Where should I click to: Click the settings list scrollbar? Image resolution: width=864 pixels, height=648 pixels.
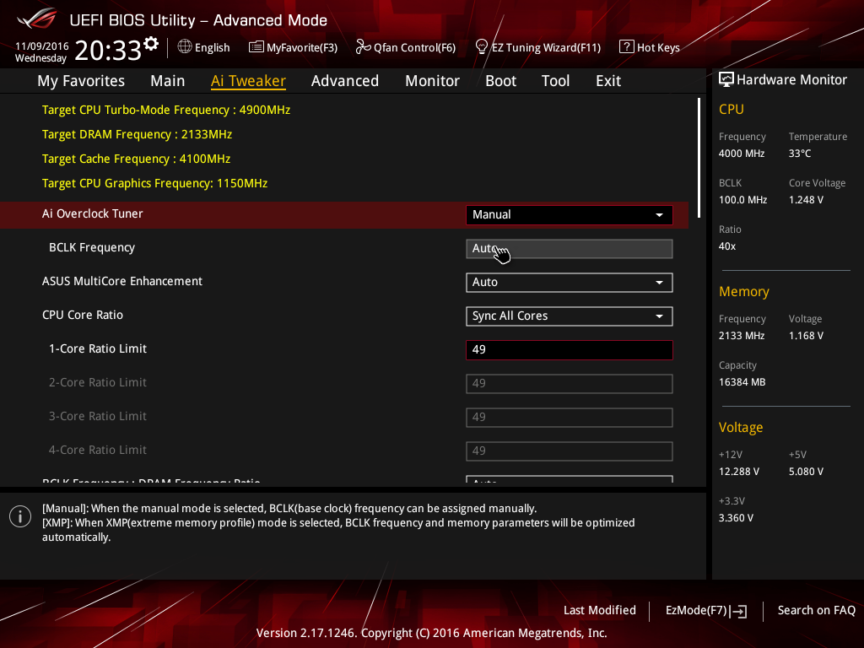coord(699,158)
